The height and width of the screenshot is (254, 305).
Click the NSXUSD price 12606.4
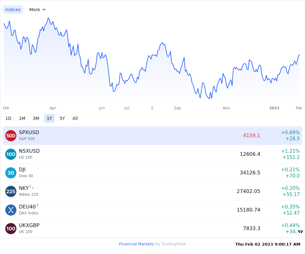click(x=250, y=154)
